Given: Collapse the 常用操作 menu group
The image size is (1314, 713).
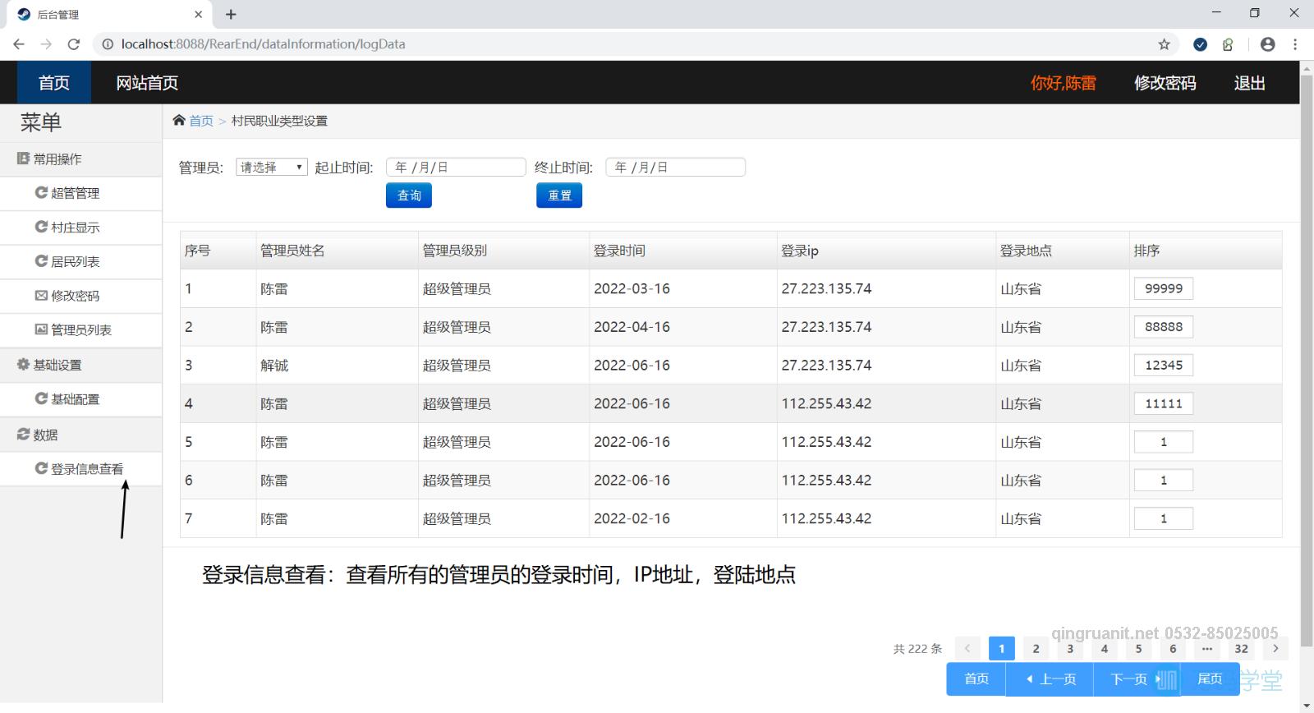Looking at the screenshot, I should 80,159.
